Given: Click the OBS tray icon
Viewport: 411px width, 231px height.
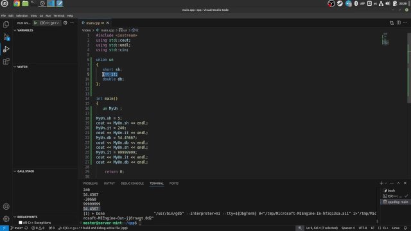Looking at the screenshot, I should pyautogui.click(x=331, y=3).
